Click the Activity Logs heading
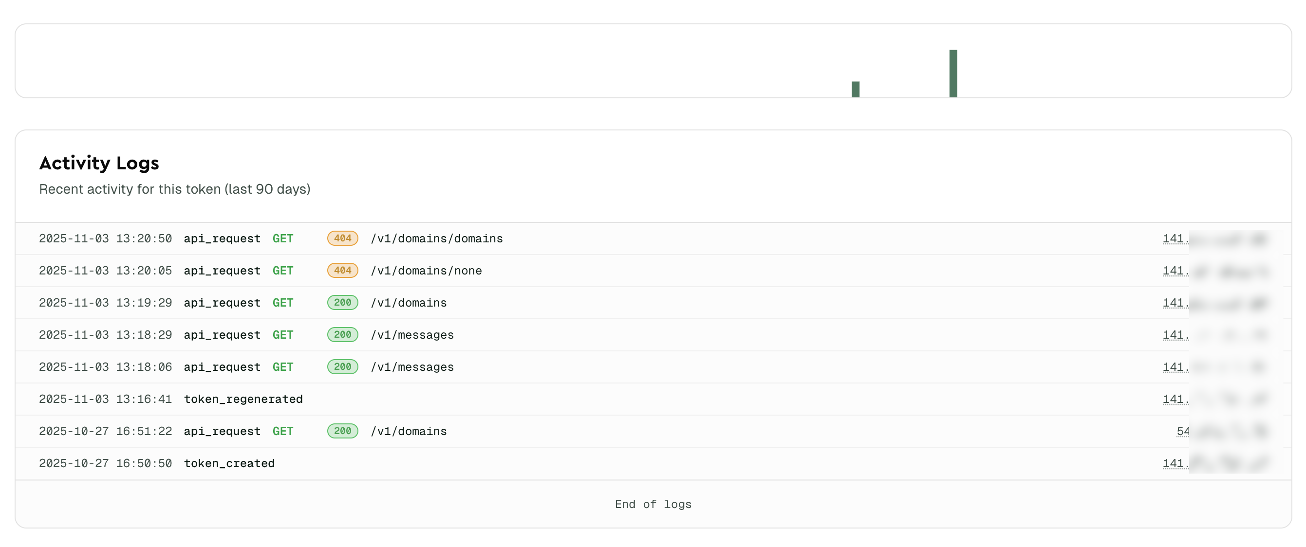1306x547 pixels. click(x=99, y=163)
